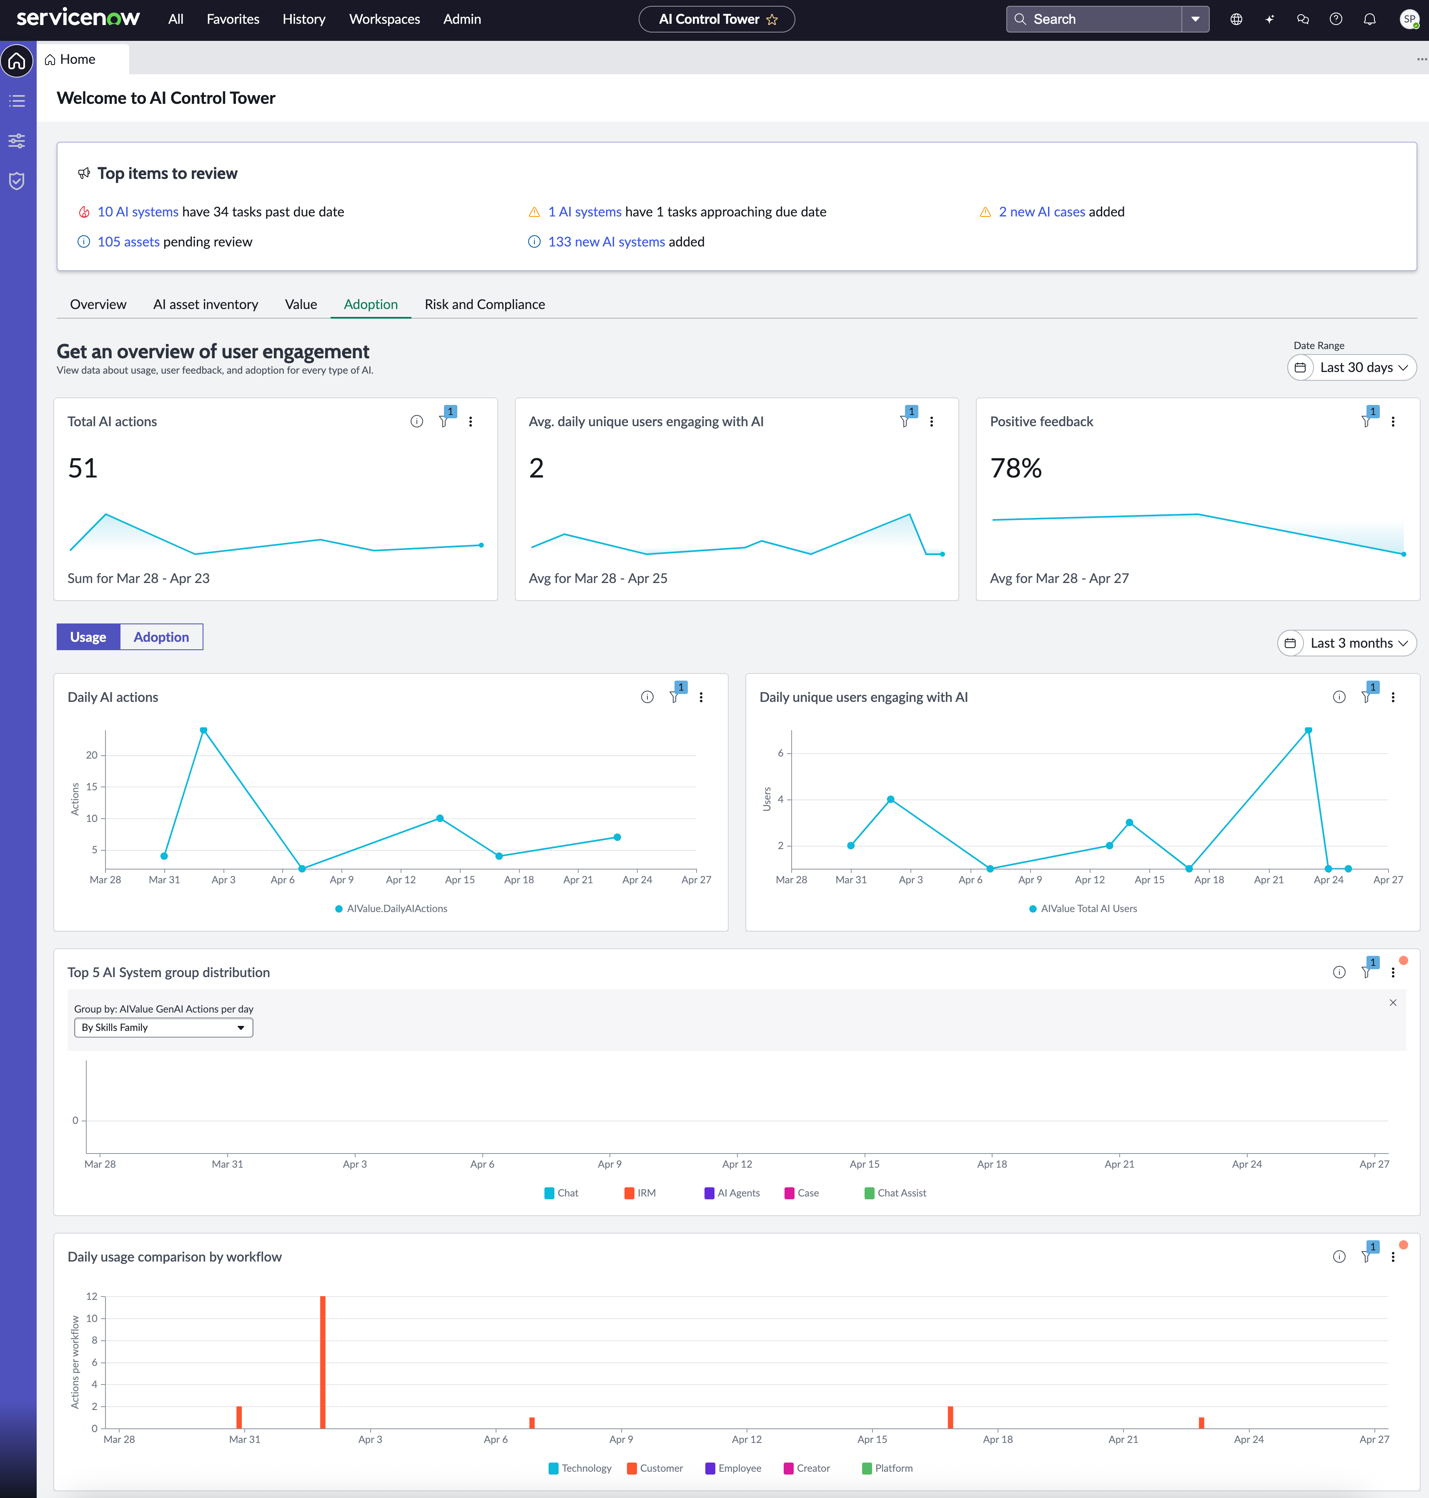The image size is (1429, 1498).
Task: Open the Favorites menu
Action: pos(233,19)
